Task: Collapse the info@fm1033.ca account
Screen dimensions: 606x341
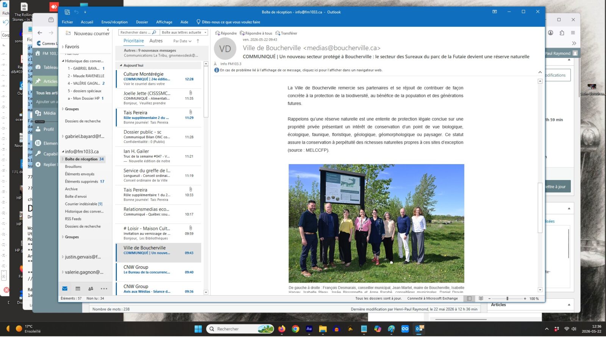Action: tap(63, 152)
